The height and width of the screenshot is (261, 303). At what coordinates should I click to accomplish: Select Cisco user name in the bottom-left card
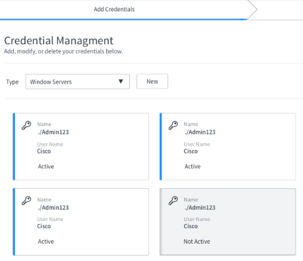(44, 226)
